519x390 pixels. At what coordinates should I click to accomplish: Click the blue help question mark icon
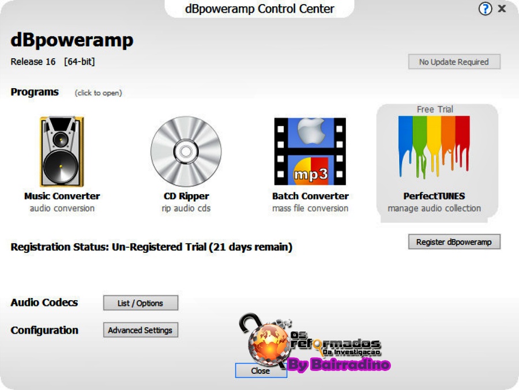[485, 9]
